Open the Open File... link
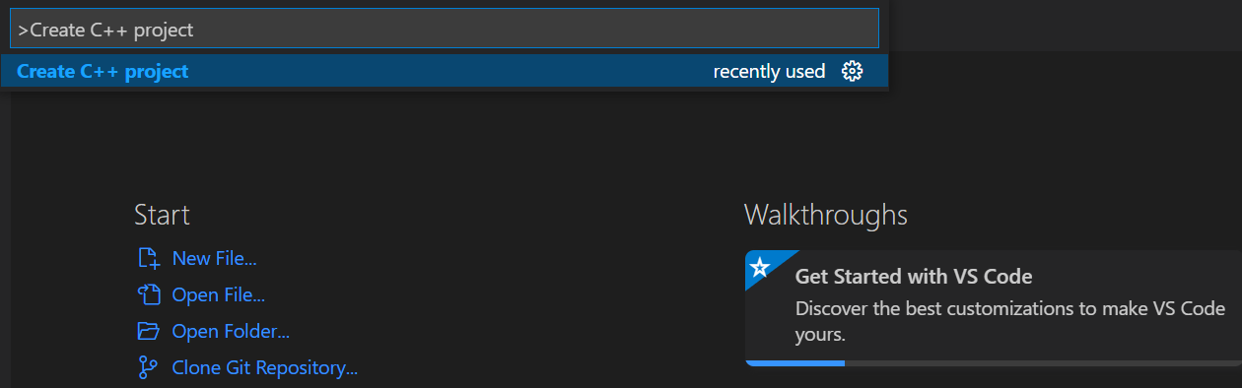Viewport: 1242px width, 388px height. (218, 294)
